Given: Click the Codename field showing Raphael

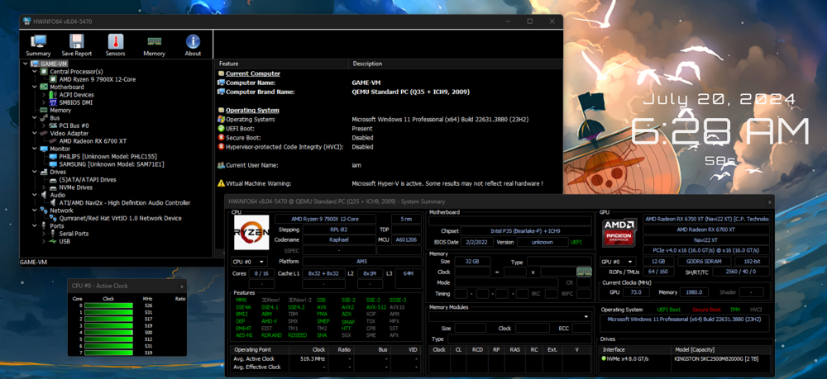Looking at the screenshot, I should click(x=339, y=239).
